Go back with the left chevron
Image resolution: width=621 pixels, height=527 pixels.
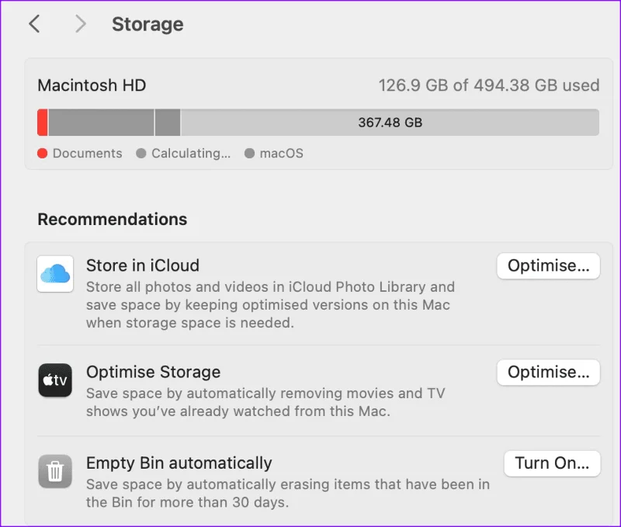click(34, 24)
